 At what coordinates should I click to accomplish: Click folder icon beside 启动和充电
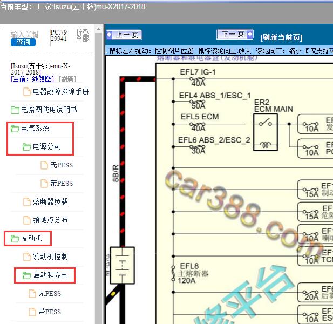[27, 275]
